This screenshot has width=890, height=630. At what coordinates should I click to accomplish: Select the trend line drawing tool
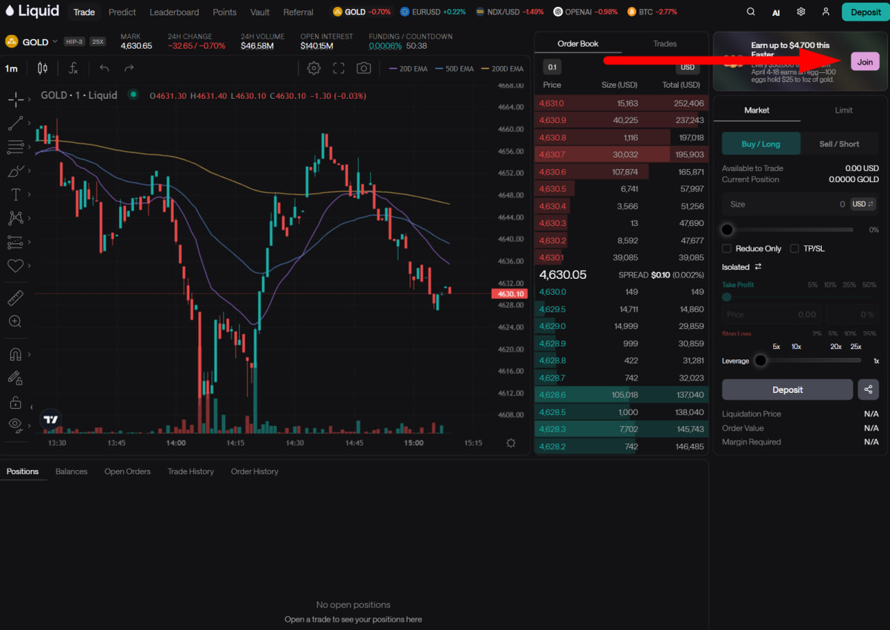(15, 124)
